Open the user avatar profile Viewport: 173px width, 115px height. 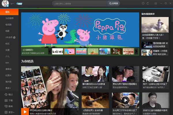(x=5, y=3)
